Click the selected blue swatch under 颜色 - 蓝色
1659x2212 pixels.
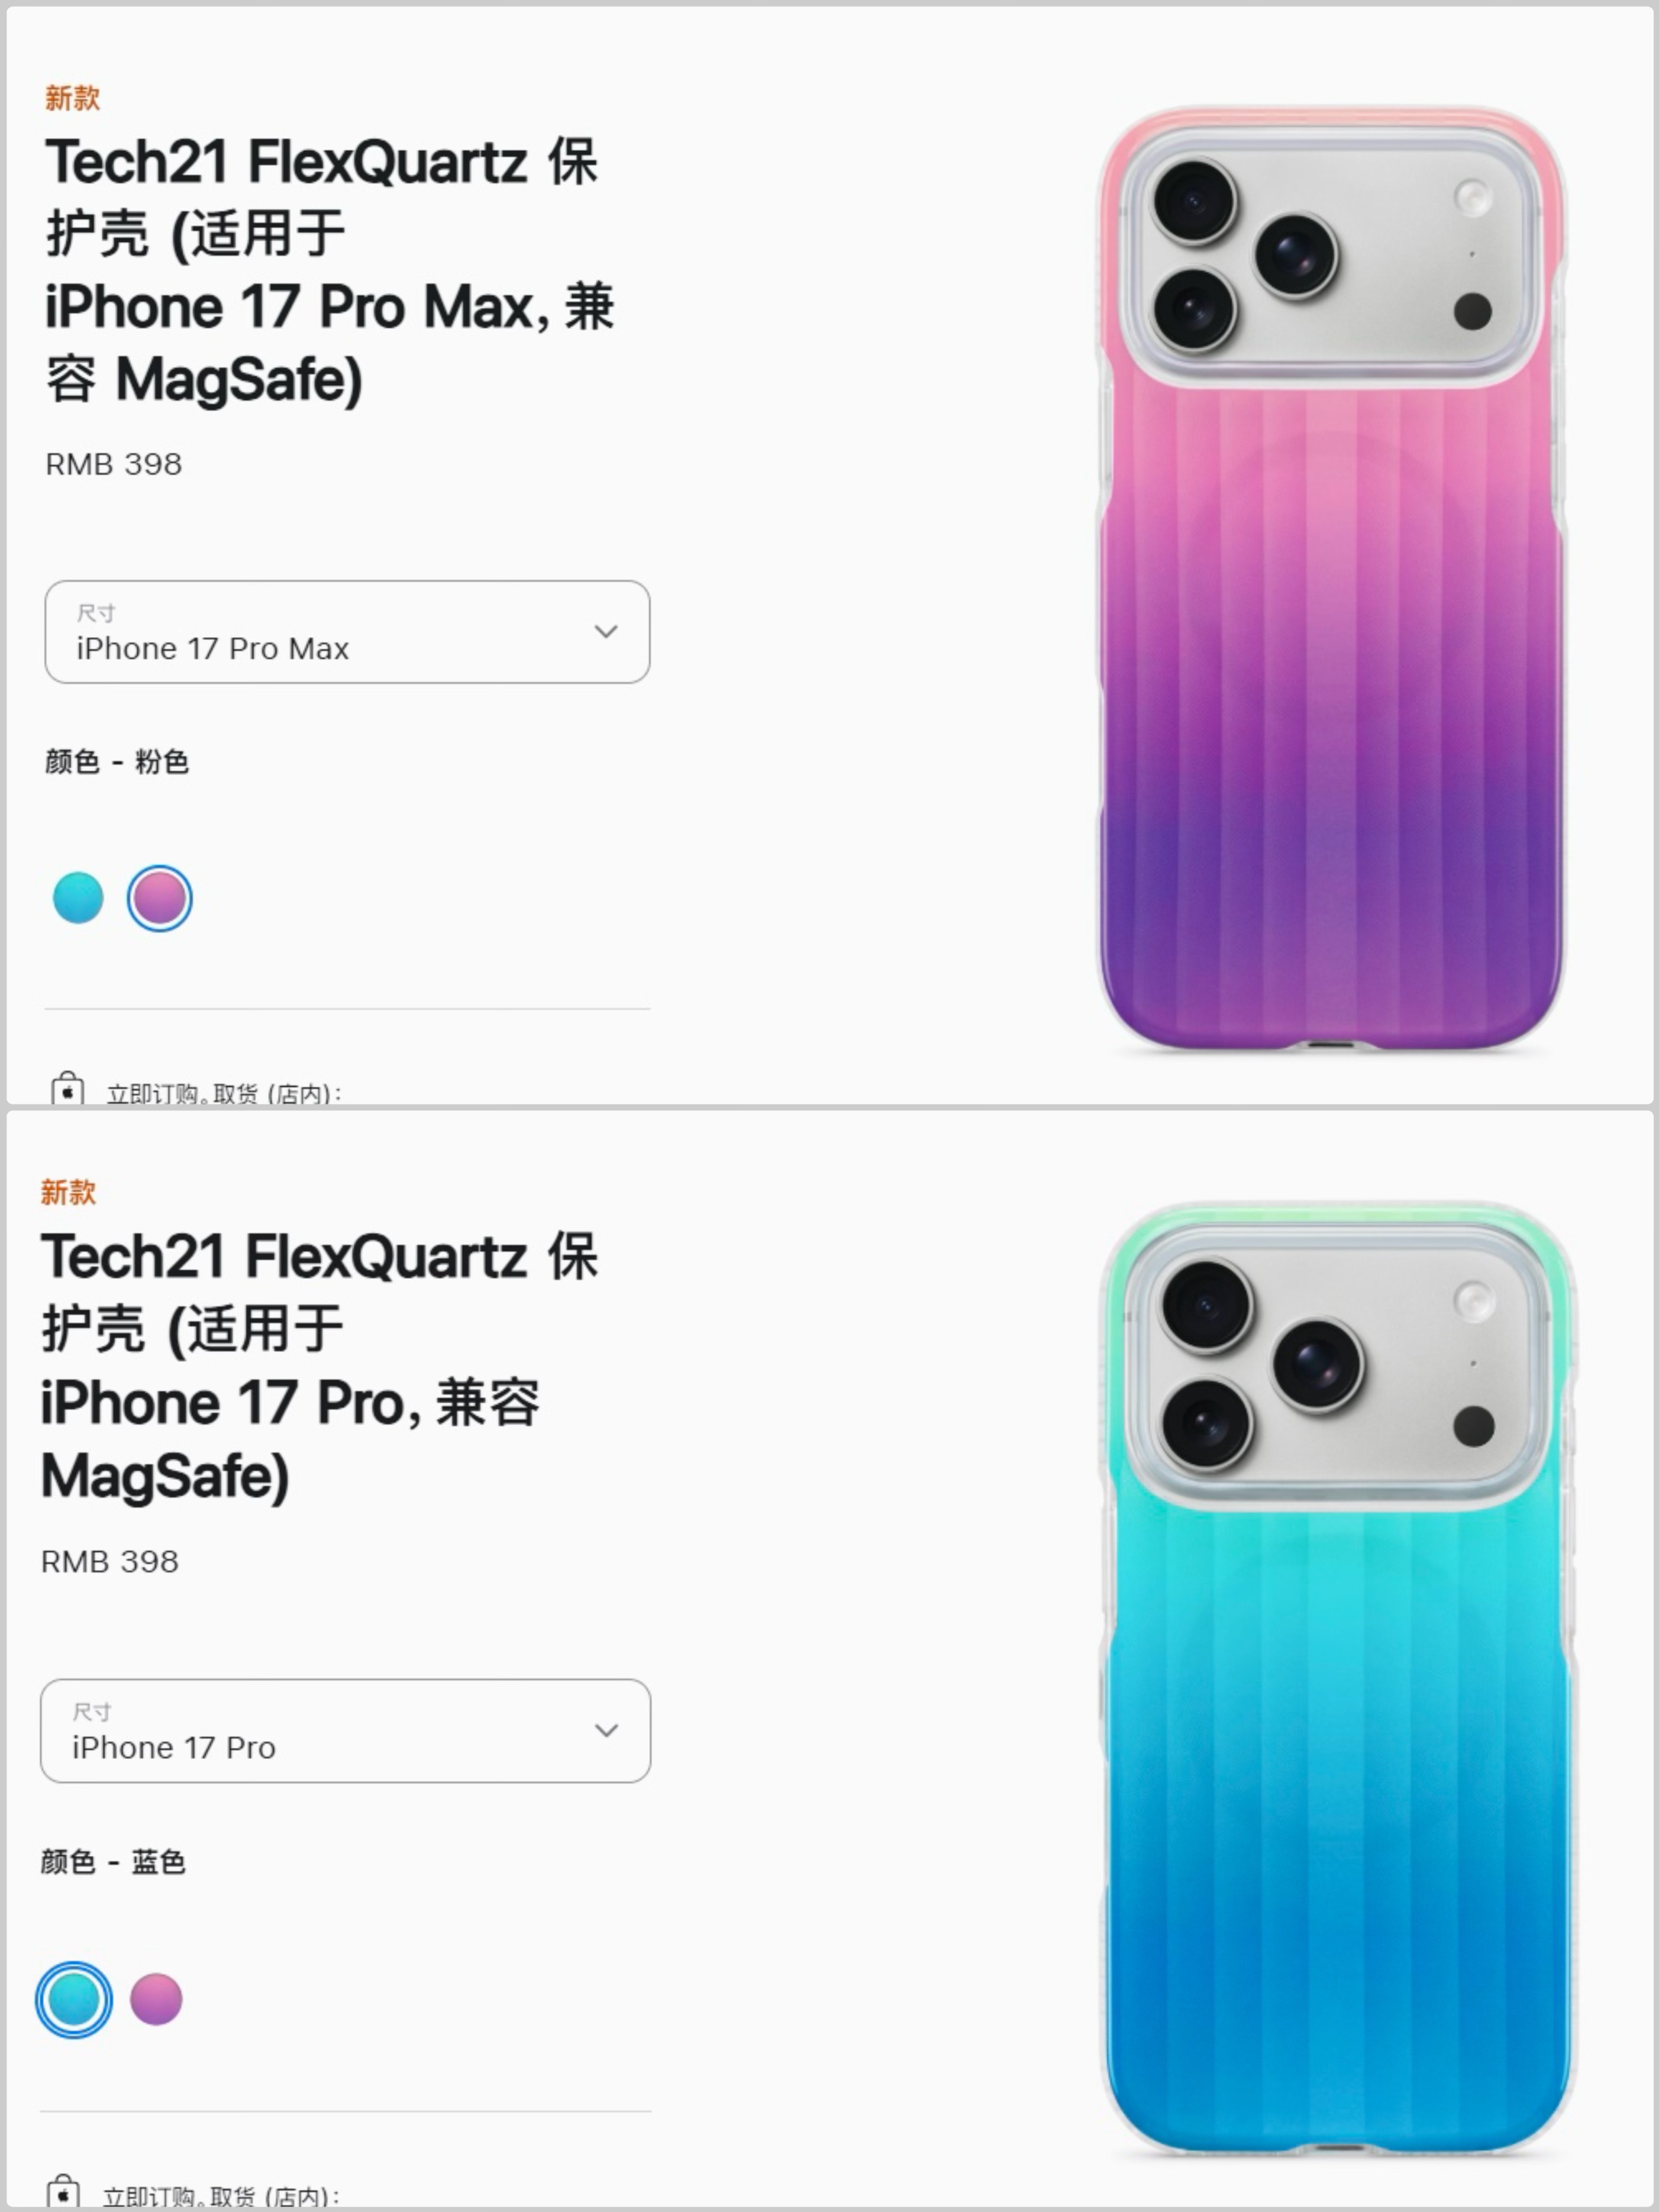point(74,2000)
